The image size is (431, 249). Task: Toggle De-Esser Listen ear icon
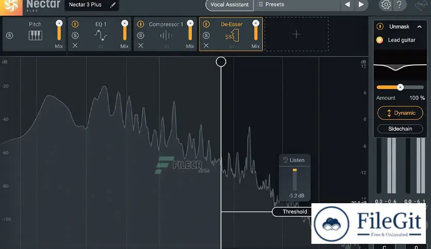[x=285, y=160]
